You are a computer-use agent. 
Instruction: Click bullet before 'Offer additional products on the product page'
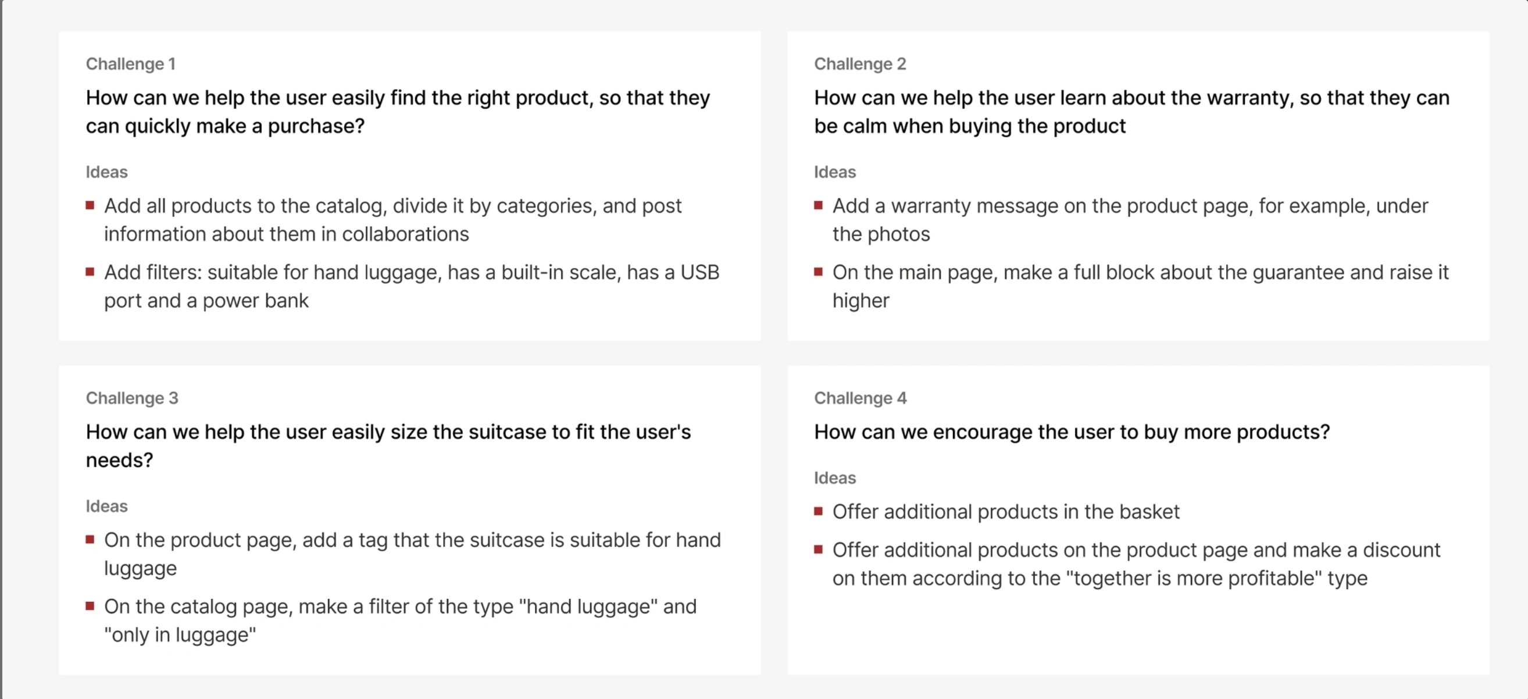819,550
